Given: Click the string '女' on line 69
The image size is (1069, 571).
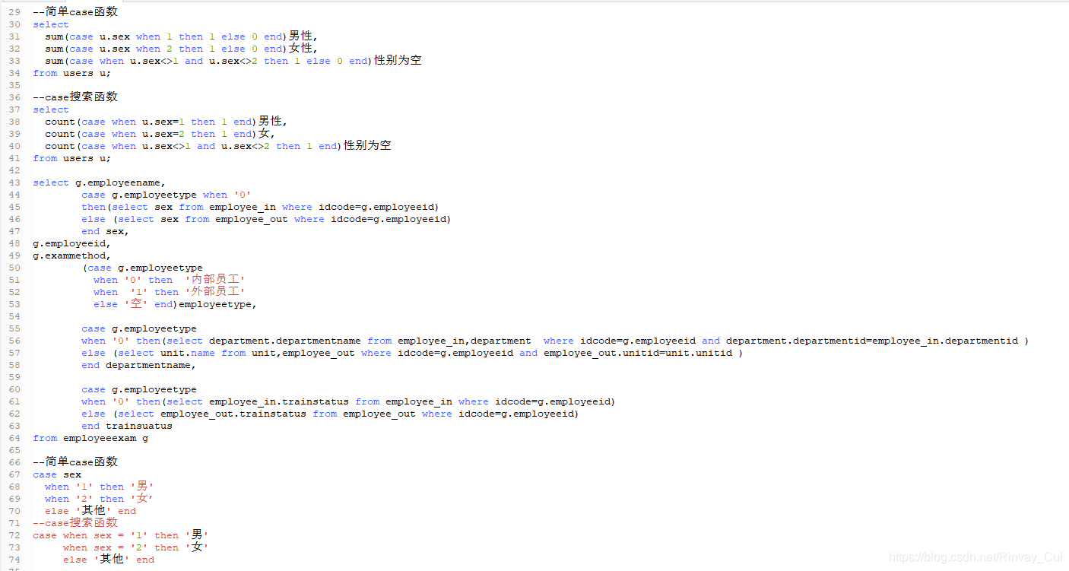Looking at the screenshot, I should pyautogui.click(x=142, y=499).
